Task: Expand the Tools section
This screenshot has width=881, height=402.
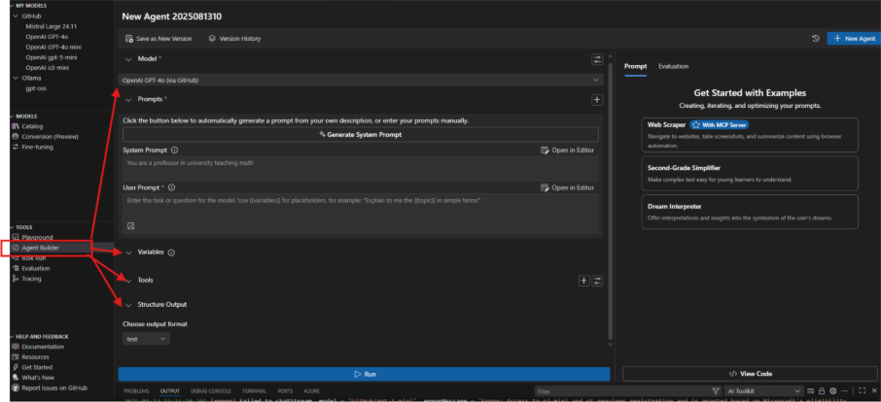Action: [128, 280]
